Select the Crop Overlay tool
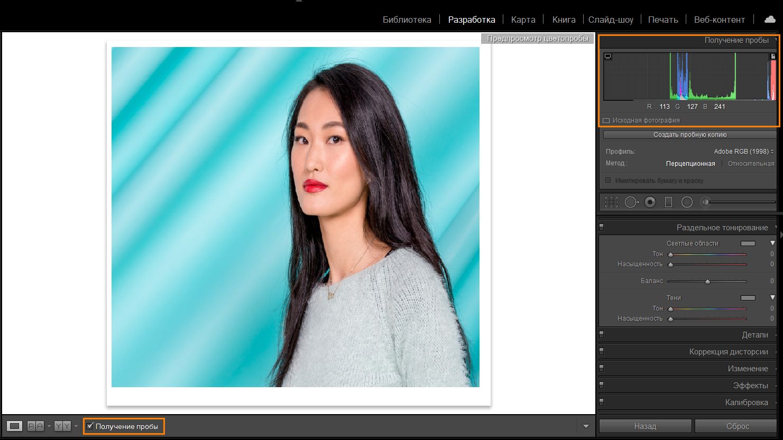The height and width of the screenshot is (440, 783). click(x=611, y=202)
